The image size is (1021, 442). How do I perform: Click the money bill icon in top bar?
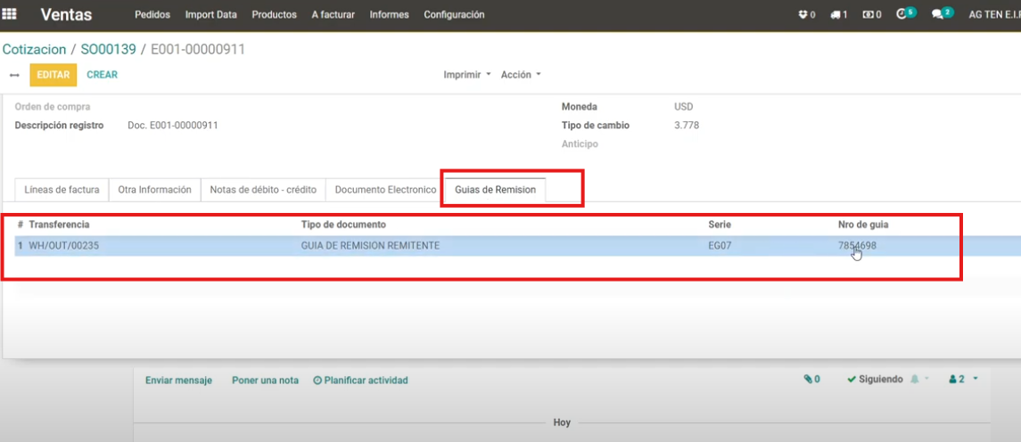pyautogui.click(x=868, y=15)
